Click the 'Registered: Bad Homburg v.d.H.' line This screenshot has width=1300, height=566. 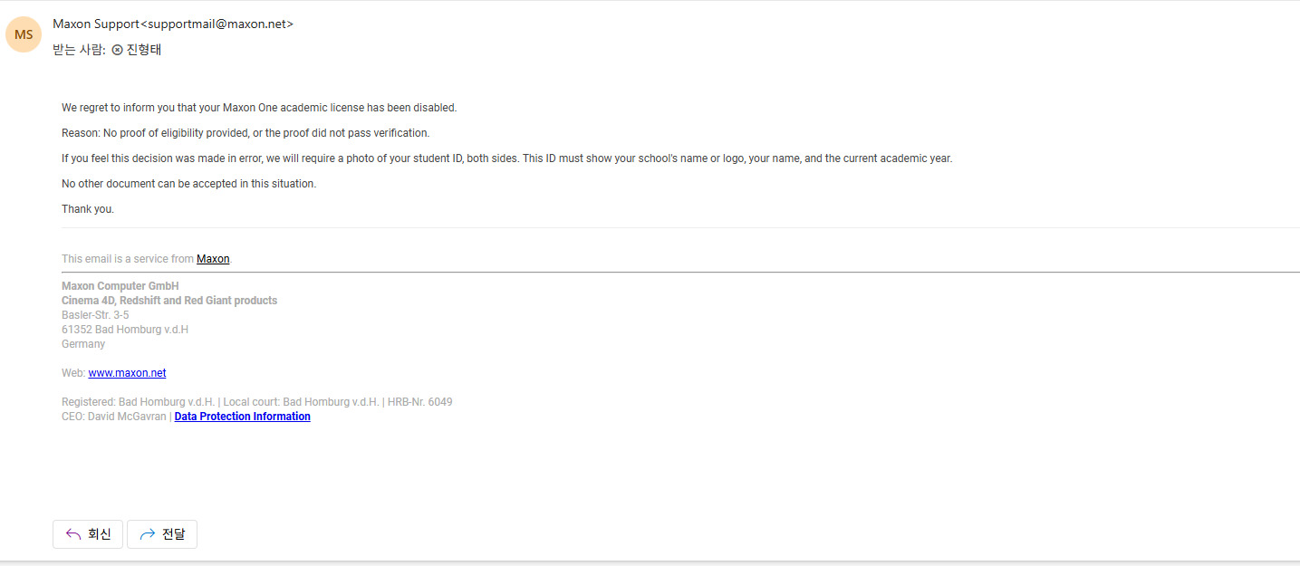pyautogui.click(x=256, y=402)
